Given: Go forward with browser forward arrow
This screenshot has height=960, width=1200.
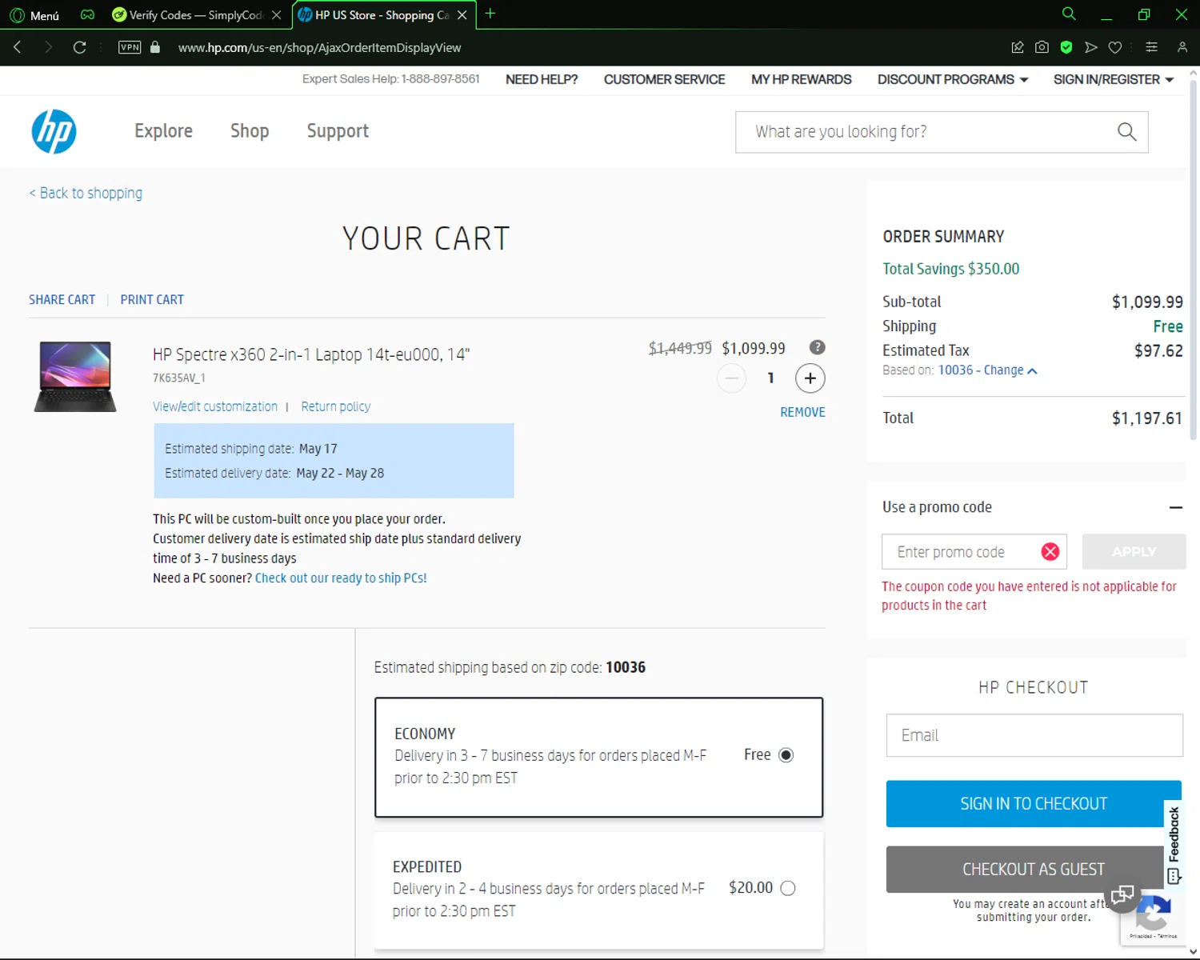Looking at the screenshot, I should [x=48, y=47].
